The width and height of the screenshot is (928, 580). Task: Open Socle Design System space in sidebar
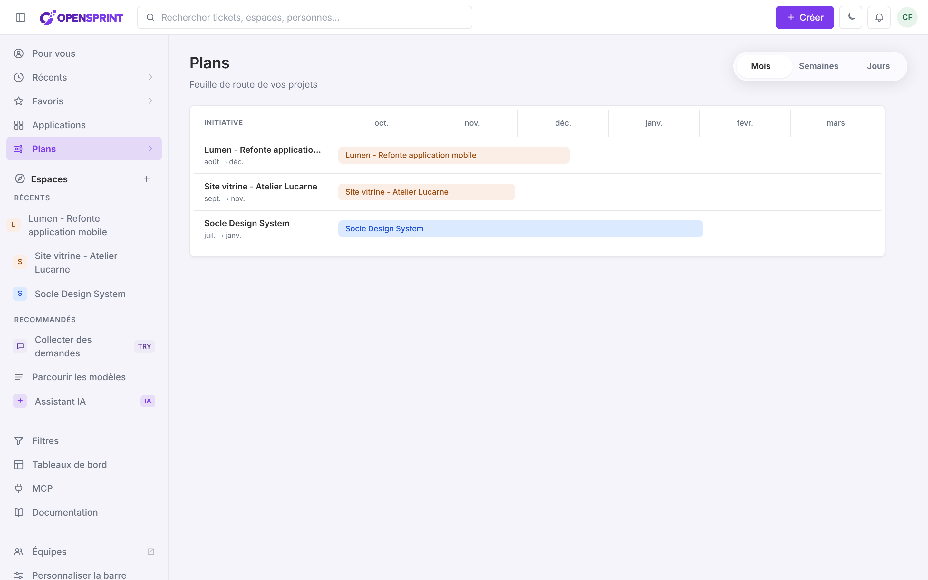(84, 294)
